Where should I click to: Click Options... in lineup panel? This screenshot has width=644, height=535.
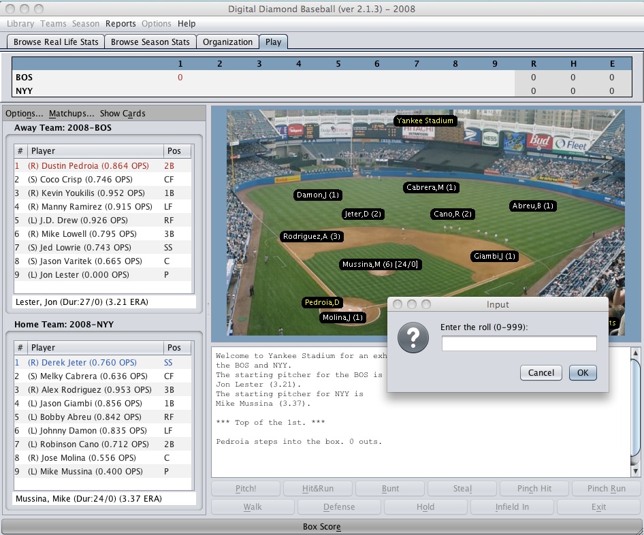(x=25, y=113)
